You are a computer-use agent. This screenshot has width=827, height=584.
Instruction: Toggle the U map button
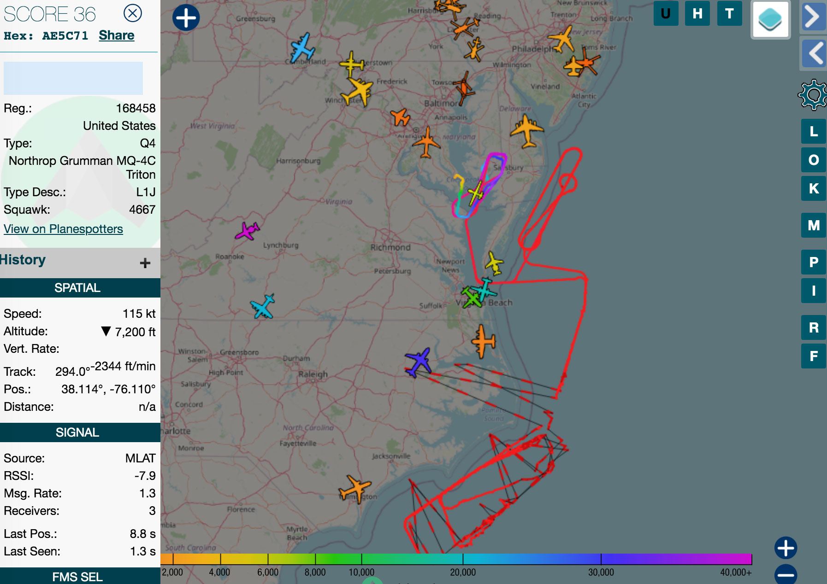tap(666, 13)
